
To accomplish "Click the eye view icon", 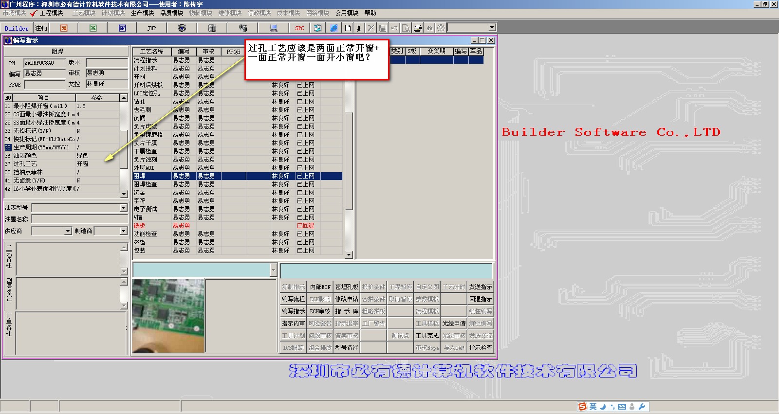I will tap(182, 28).
